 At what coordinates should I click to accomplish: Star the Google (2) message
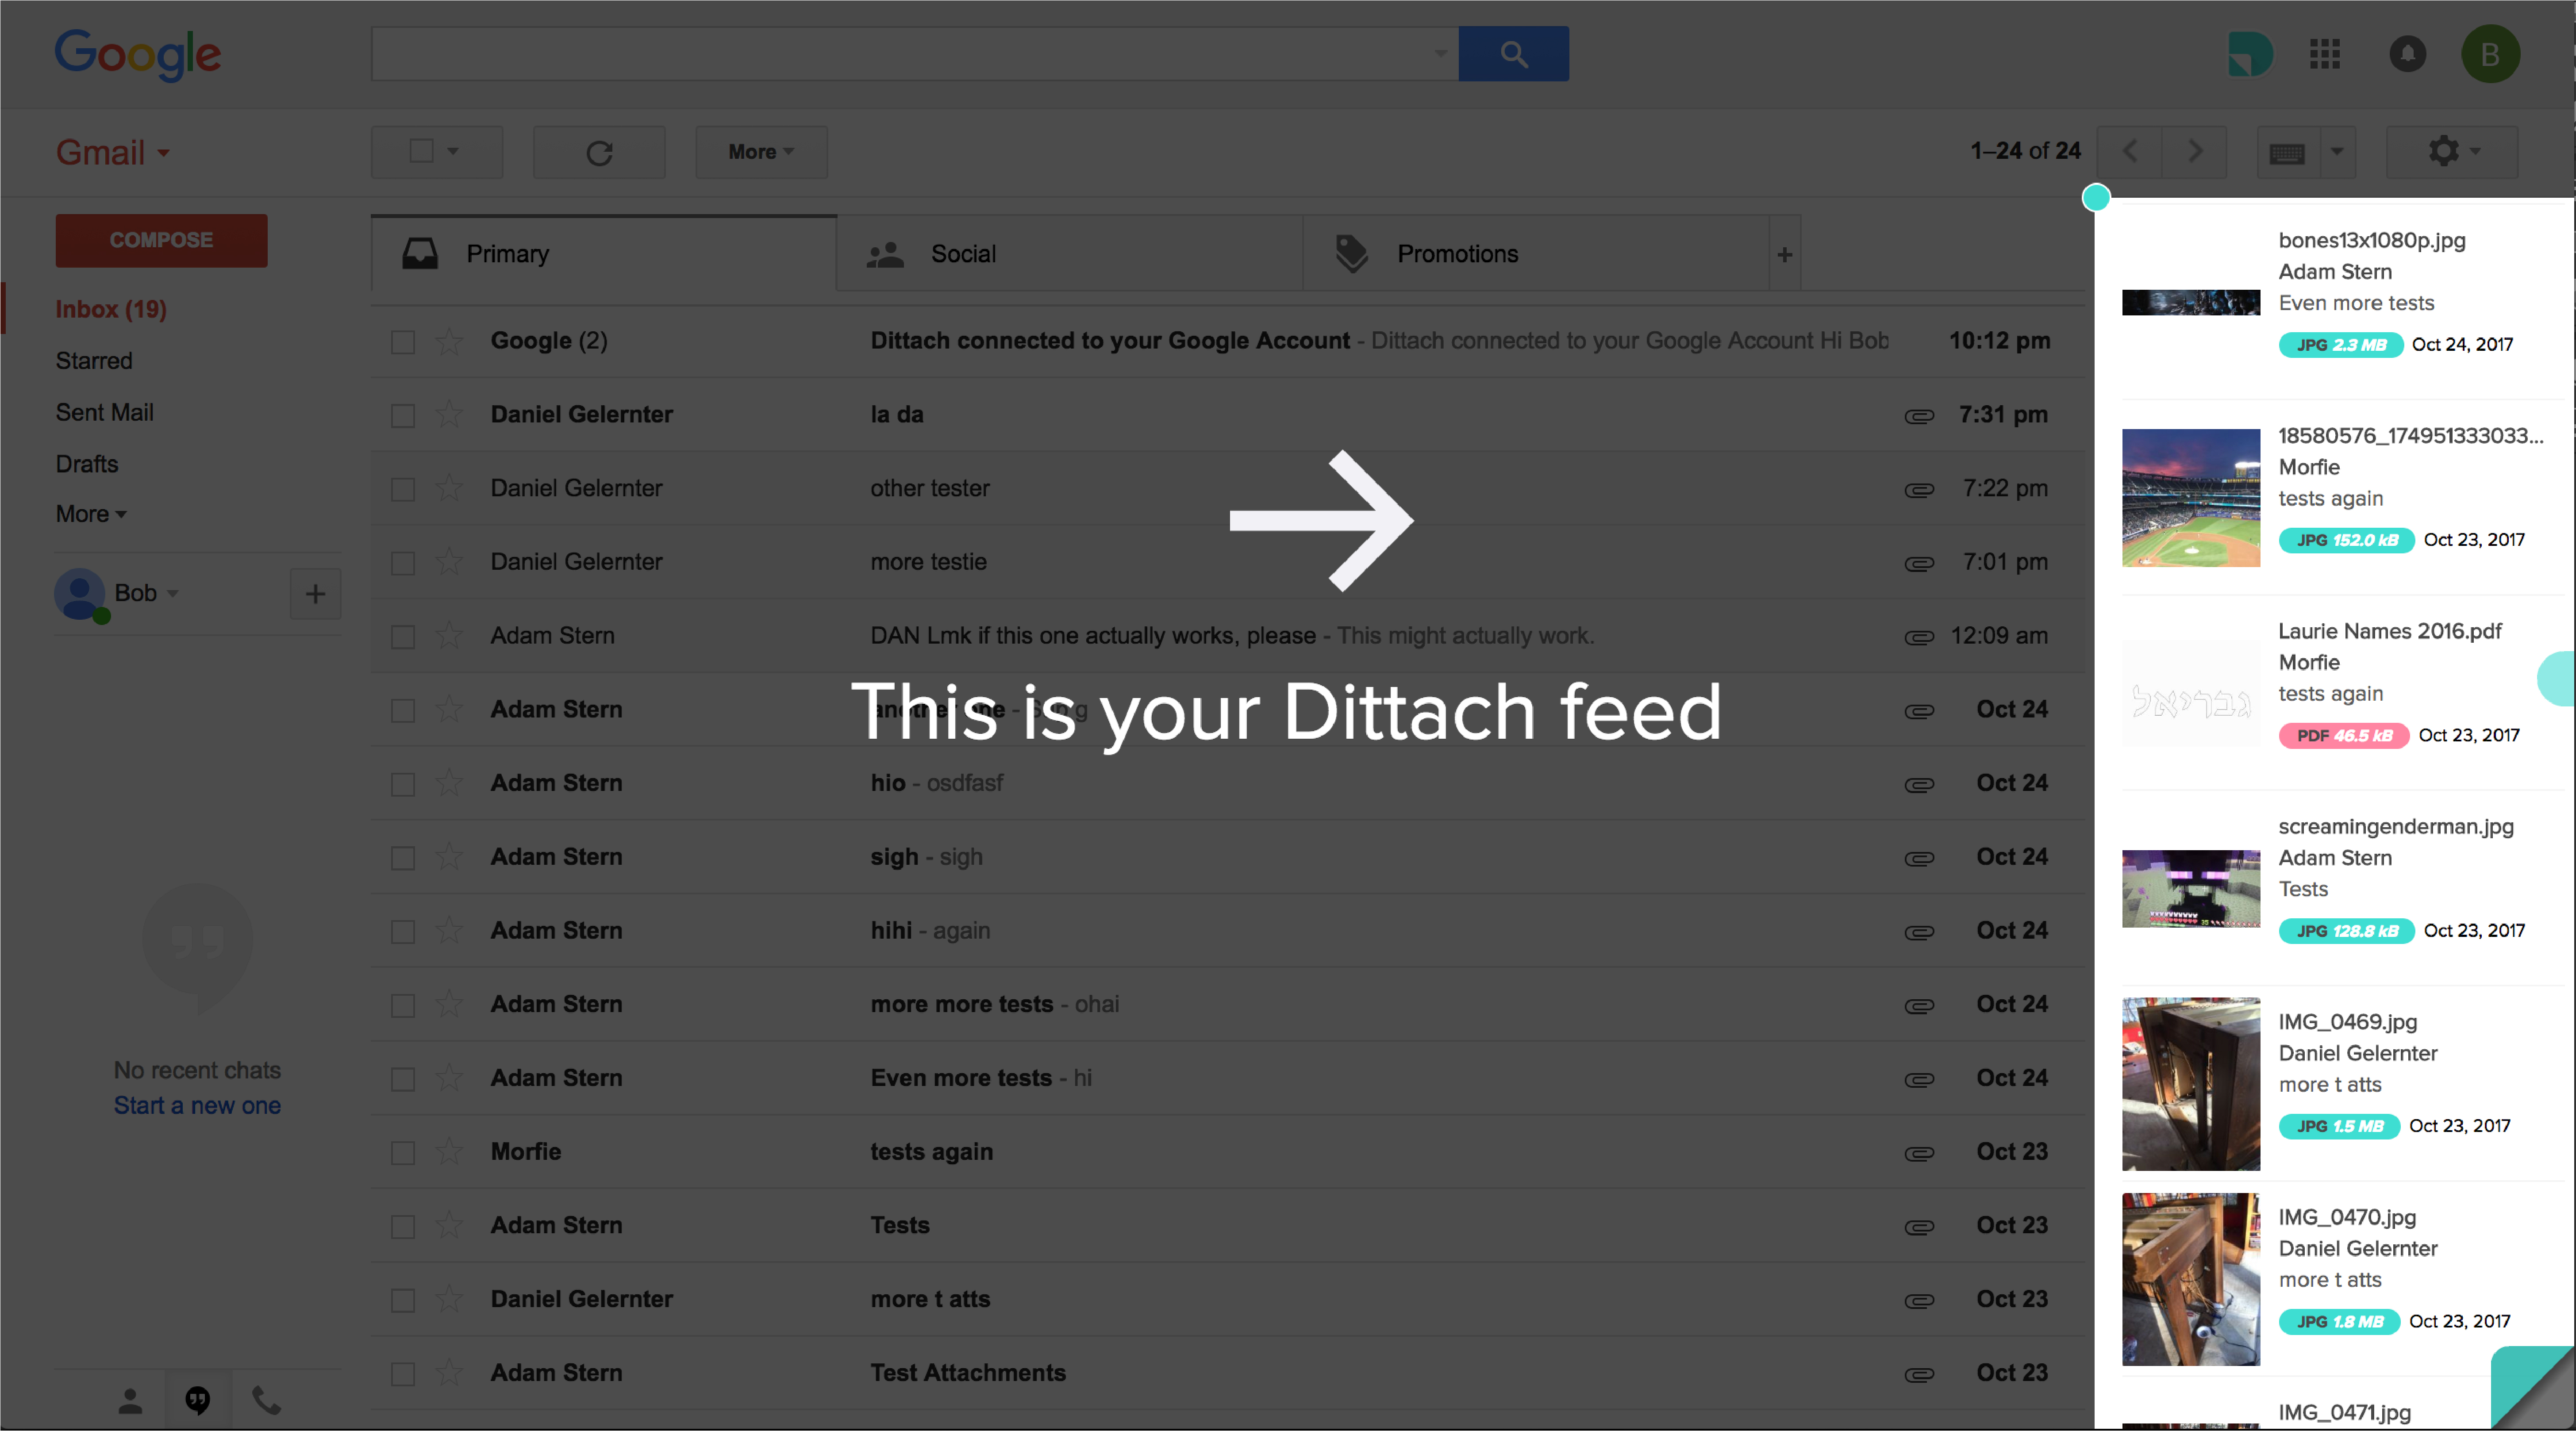[x=450, y=342]
